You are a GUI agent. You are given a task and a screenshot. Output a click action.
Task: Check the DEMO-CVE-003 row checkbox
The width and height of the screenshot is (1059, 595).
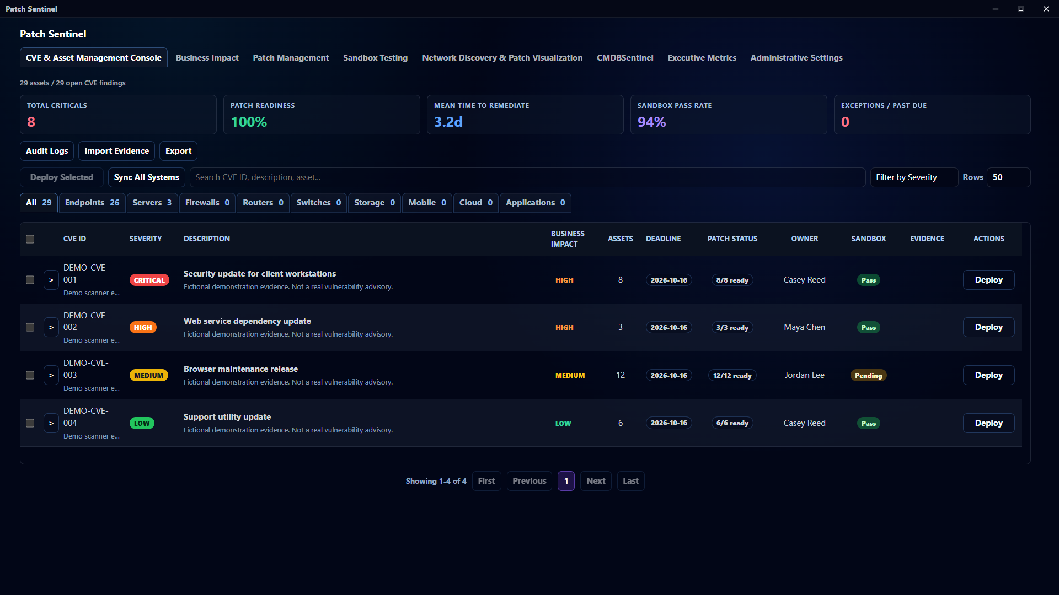point(30,375)
